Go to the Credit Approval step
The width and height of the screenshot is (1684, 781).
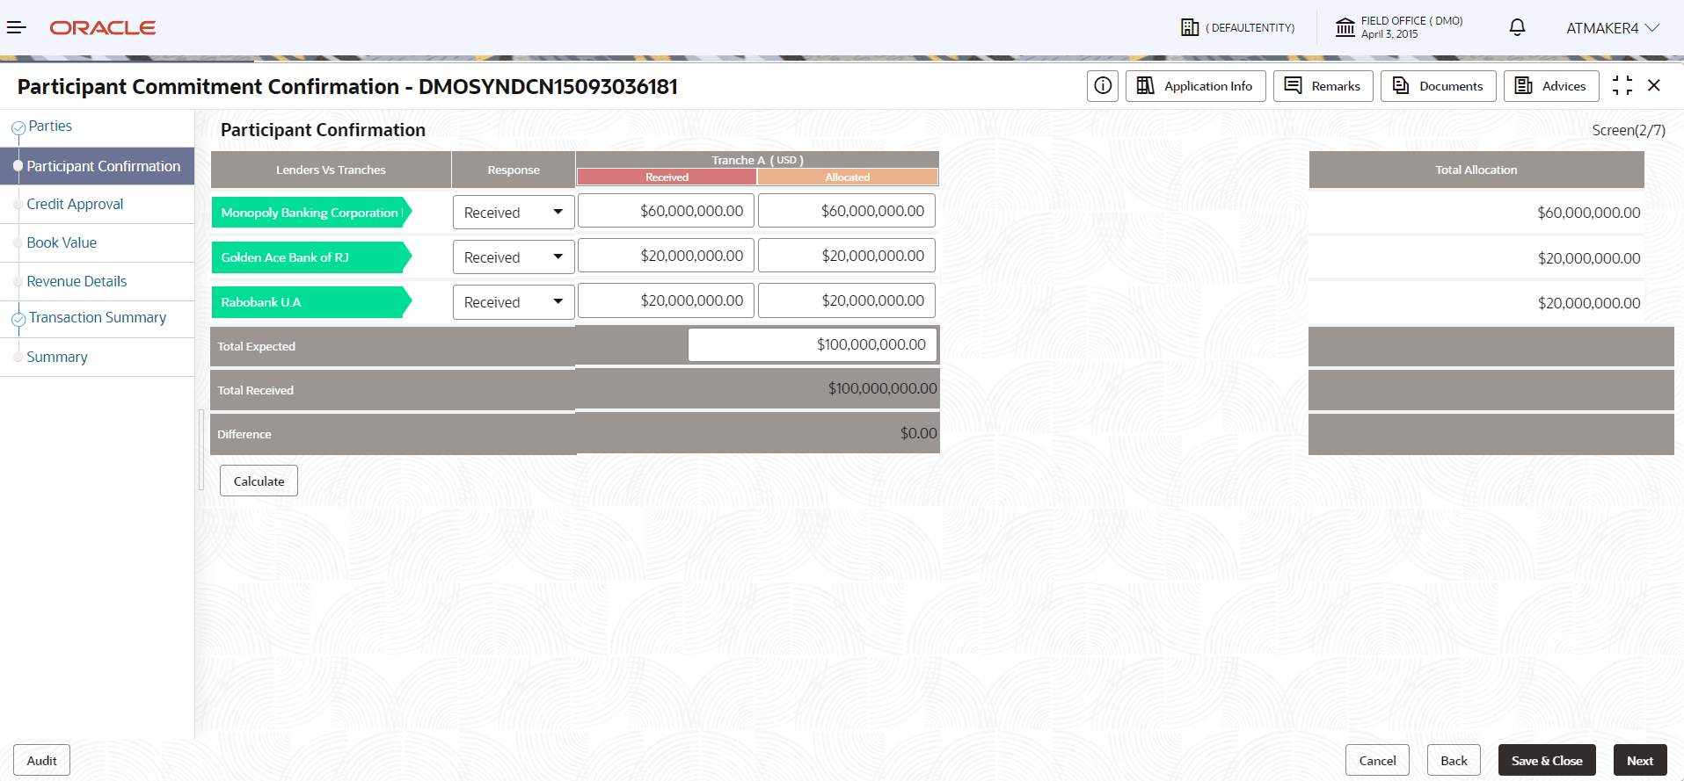coord(75,204)
